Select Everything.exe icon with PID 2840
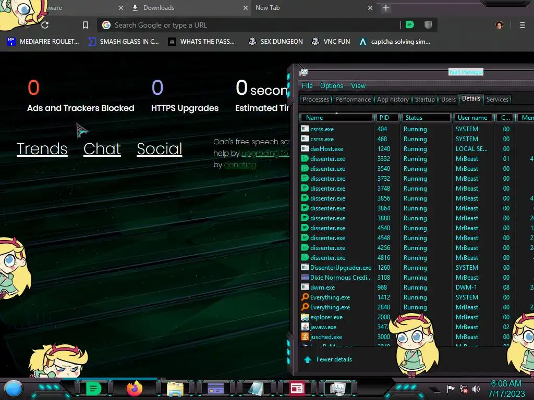 point(305,307)
